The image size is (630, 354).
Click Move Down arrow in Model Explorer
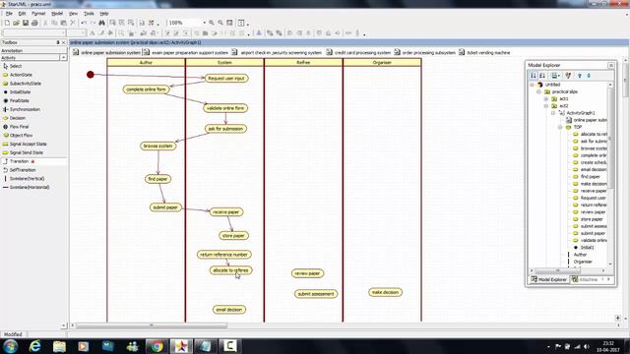click(x=589, y=76)
